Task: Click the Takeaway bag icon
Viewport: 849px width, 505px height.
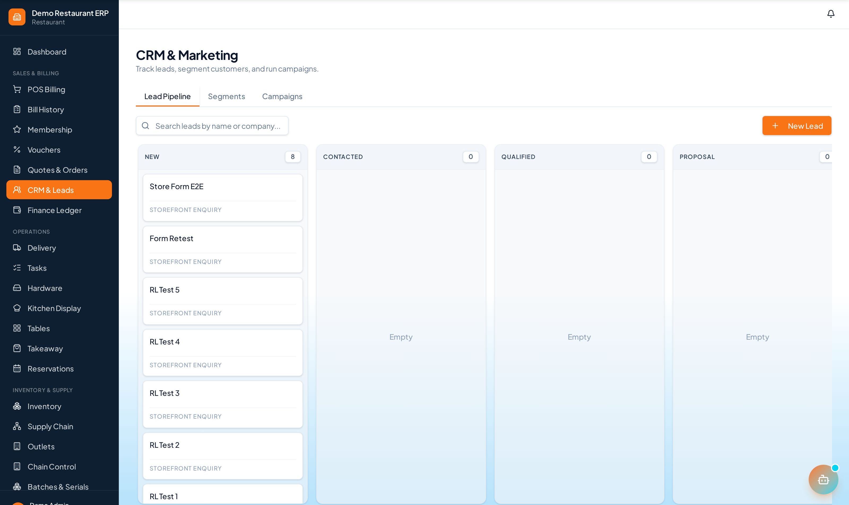Action: tap(17, 348)
